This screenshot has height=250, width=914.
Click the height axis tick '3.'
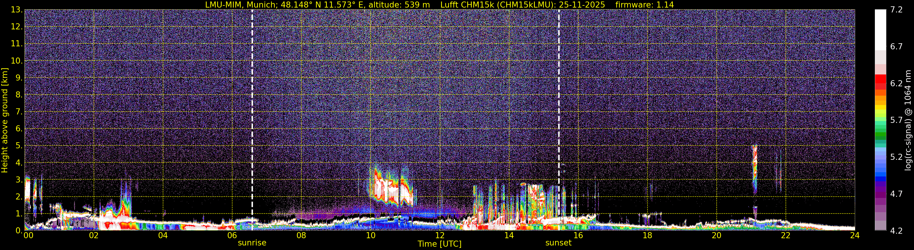[x=19, y=179]
